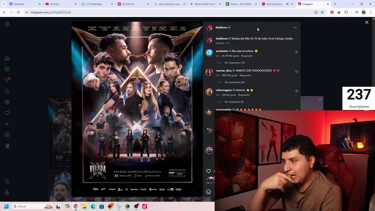
Task: Open the dashboard chart icon in sidebar
Action: pos(7,135)
